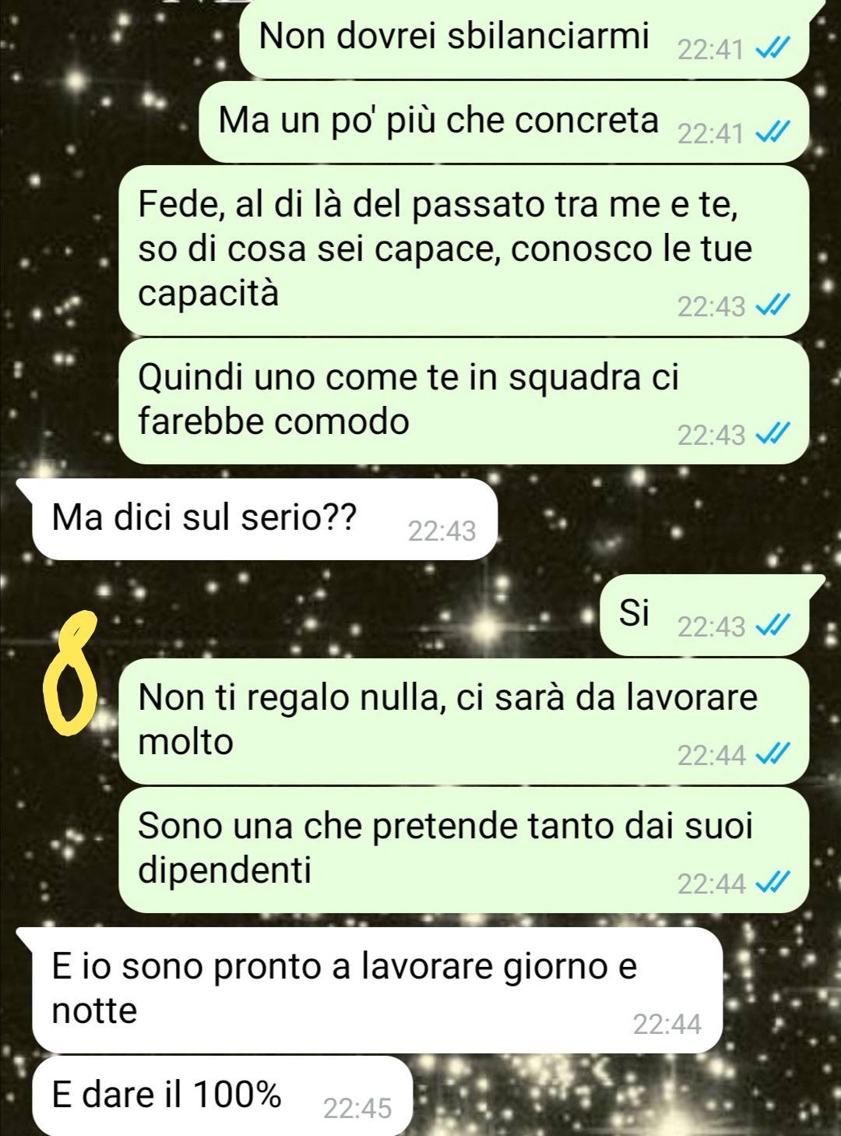Tap the blue ticks on the 'Fede, al di là' message

click(773, 305)
